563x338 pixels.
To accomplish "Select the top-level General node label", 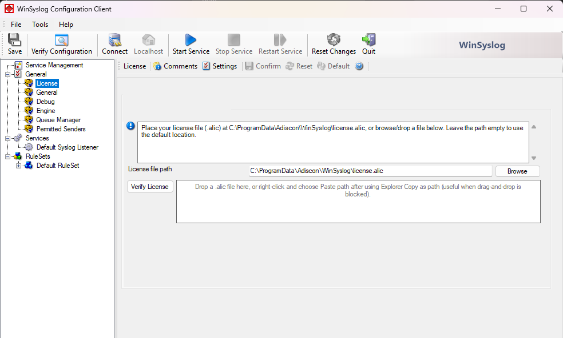I will pyautogui.click(x=36, y=74).
